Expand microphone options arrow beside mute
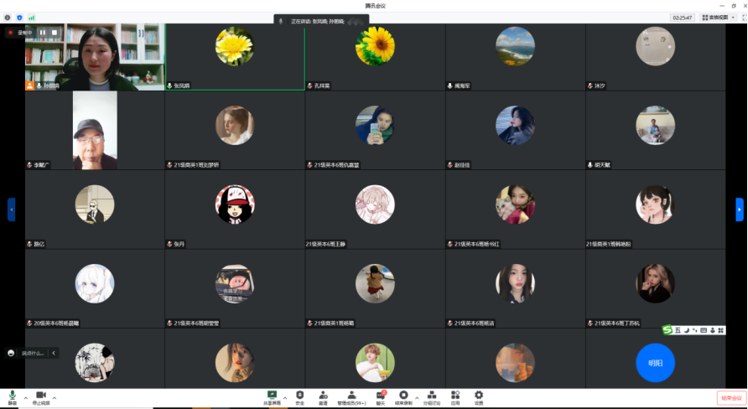748x409 pixels. (x=25, y=398)
